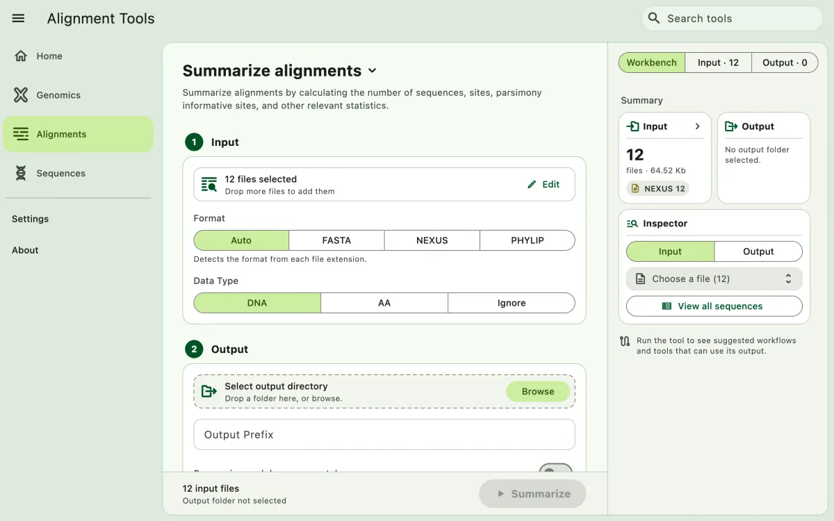Screen dimensions: 834x521
Task: Click '12 input files' status text
Action: pos(211,488)
